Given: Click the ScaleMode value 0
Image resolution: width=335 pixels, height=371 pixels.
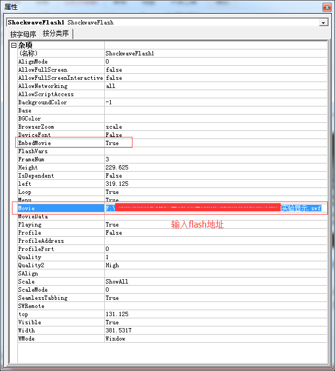Looking at the screenshot, I should pyautogui.click(x=216, y=290).
